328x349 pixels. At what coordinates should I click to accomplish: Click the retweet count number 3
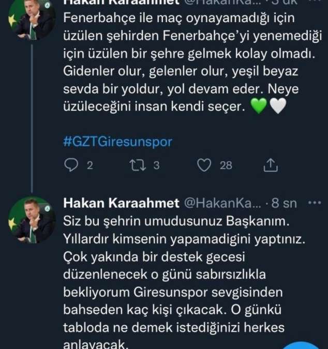click(x=156, y=165)
